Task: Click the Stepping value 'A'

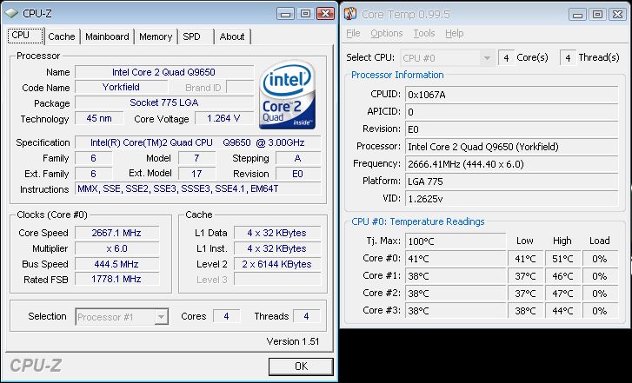Action: click(298, 158)
